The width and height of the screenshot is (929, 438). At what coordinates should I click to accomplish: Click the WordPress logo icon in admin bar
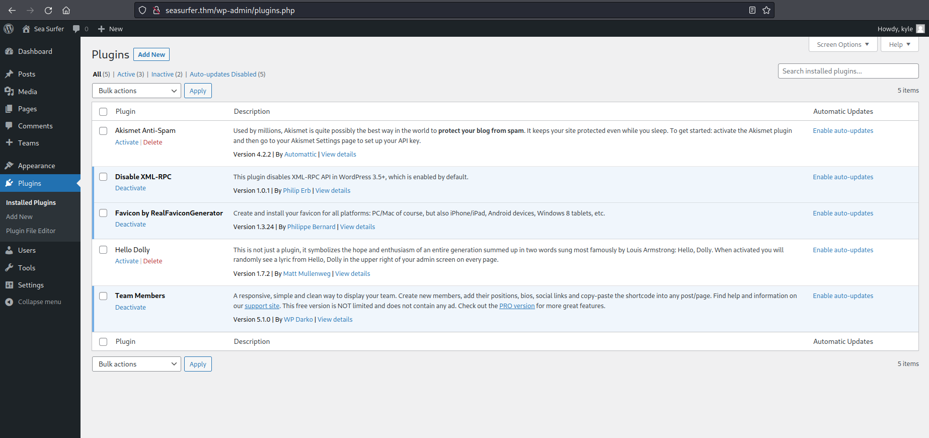9,29
